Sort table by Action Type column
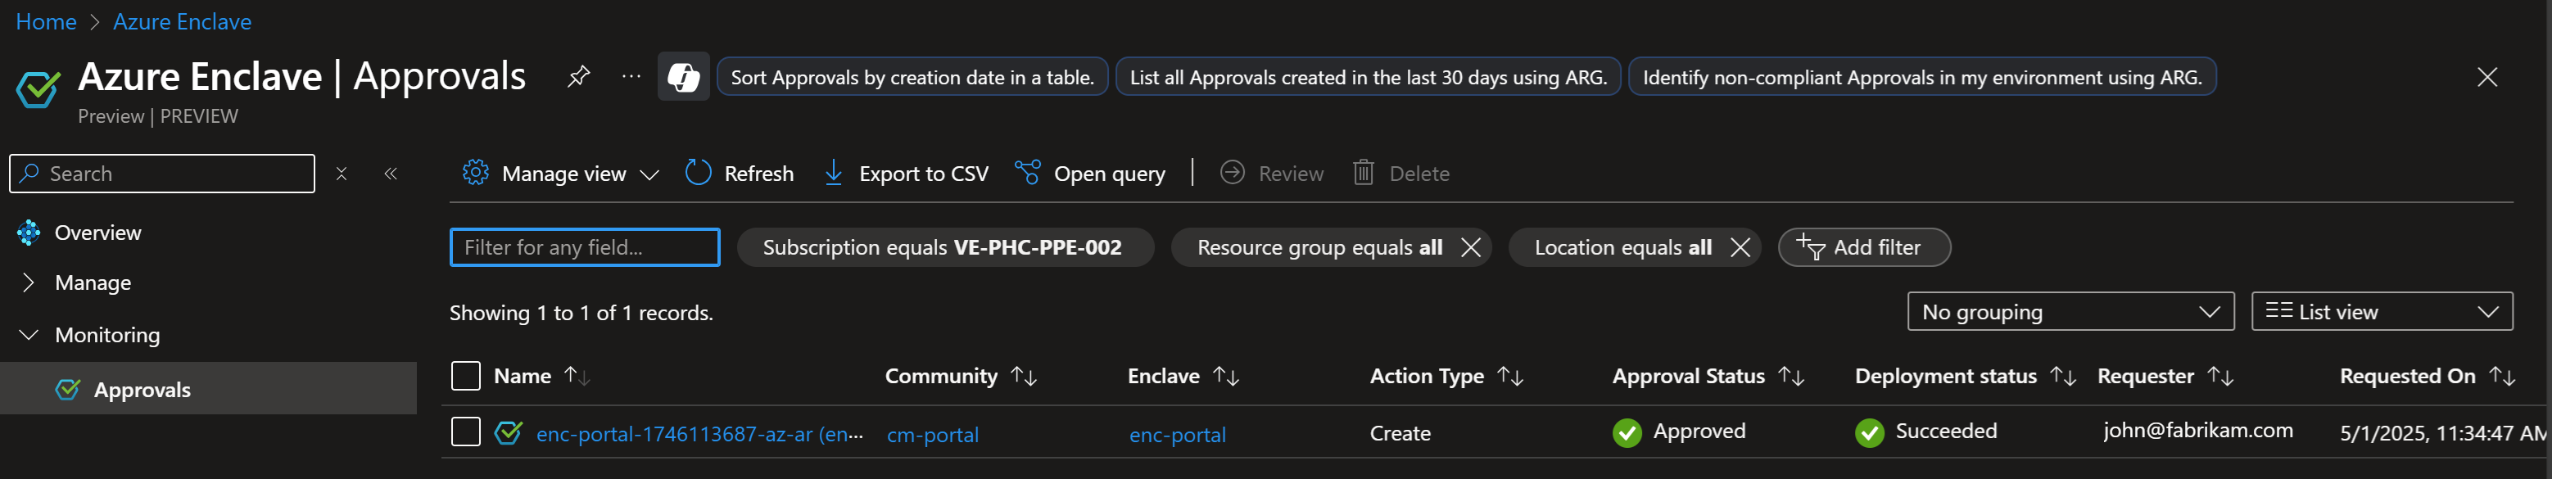Viewport: 2552px width, 479px height. (x=1509, y=376)
